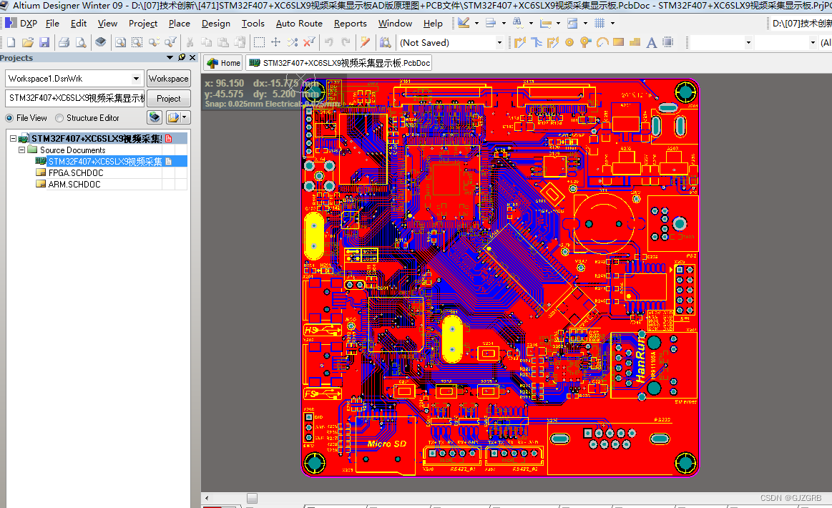Switch to Structure Editor radio option

coord(59,118)
